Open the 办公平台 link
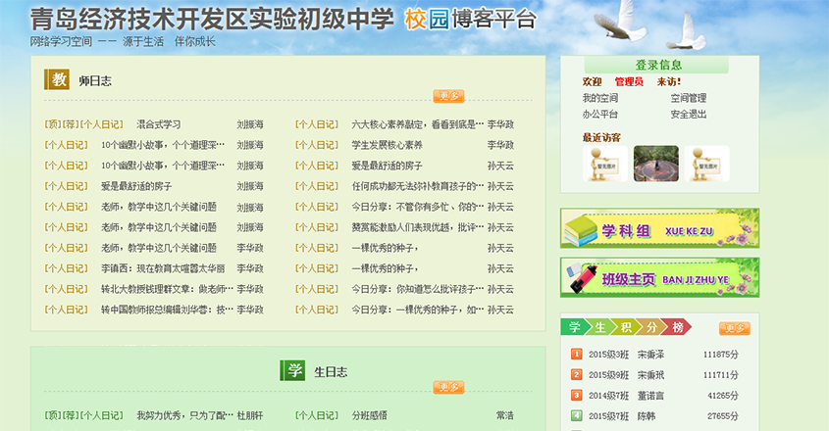This screenshot has width=829, height=431. [x=600, y=114]
